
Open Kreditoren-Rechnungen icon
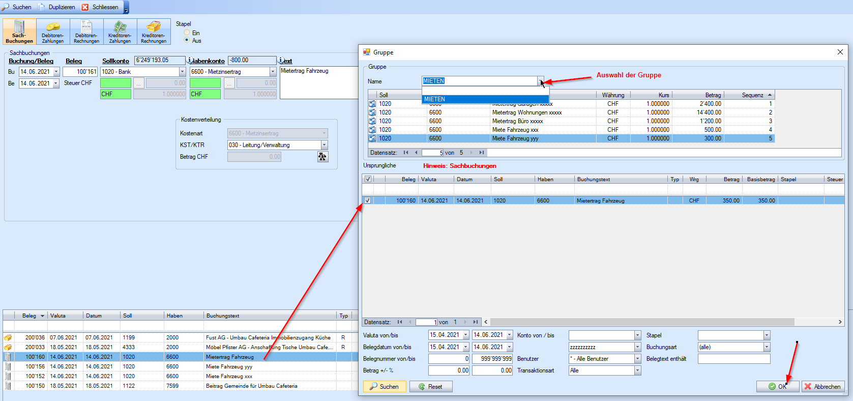pos(154,32)
